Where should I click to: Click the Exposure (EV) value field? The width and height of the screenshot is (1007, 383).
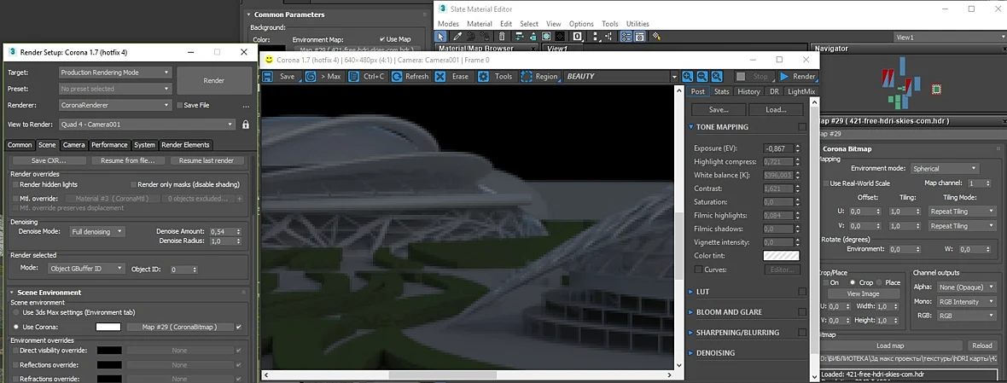click(x=778, y=148)
